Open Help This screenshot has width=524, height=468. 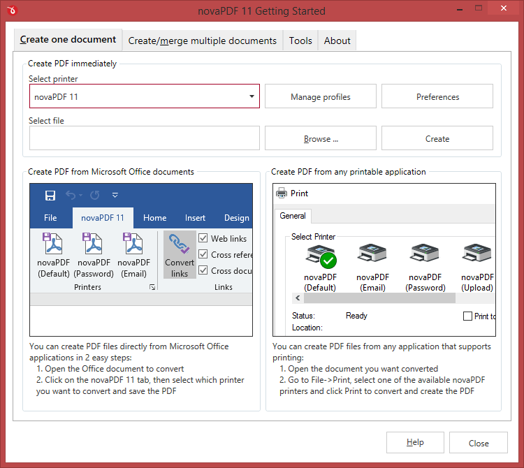pyautogui.click(x=415, y=443)
